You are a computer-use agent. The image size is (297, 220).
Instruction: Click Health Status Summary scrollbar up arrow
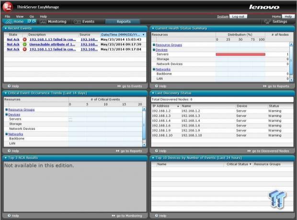(291, 44)
